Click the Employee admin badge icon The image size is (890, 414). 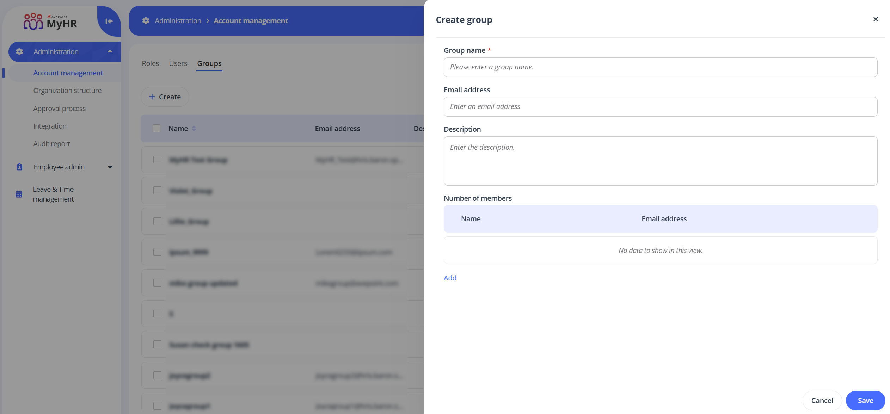19,167
